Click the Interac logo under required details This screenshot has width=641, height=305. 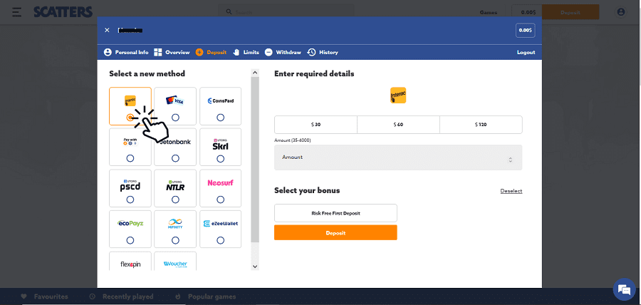click(398, 95)
